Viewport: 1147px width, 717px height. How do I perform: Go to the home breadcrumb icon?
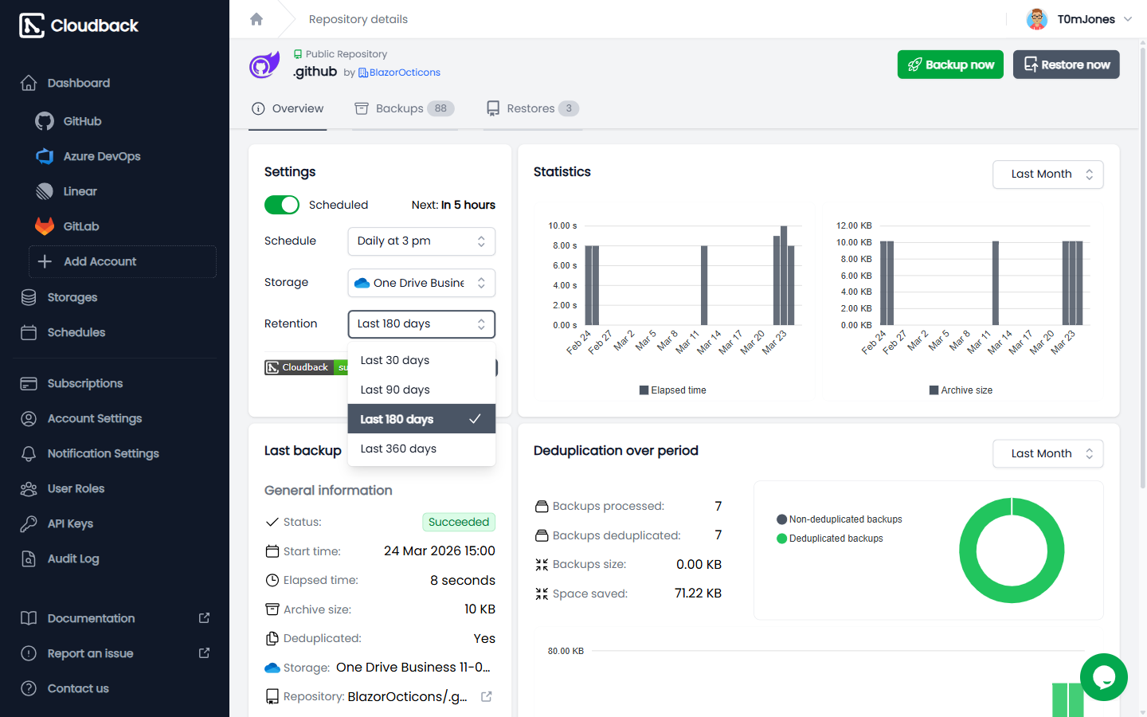256,19
